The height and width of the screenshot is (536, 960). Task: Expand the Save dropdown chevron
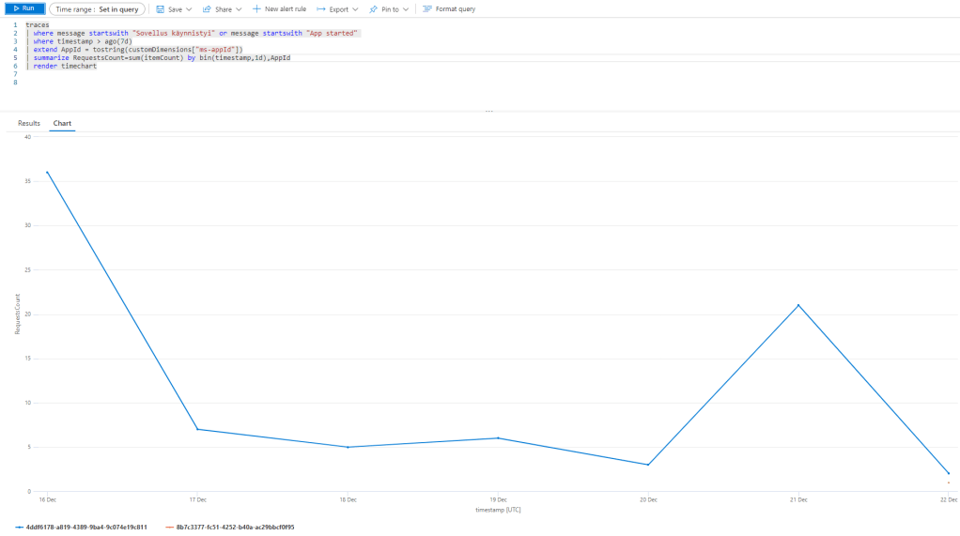tap(190, 9)
